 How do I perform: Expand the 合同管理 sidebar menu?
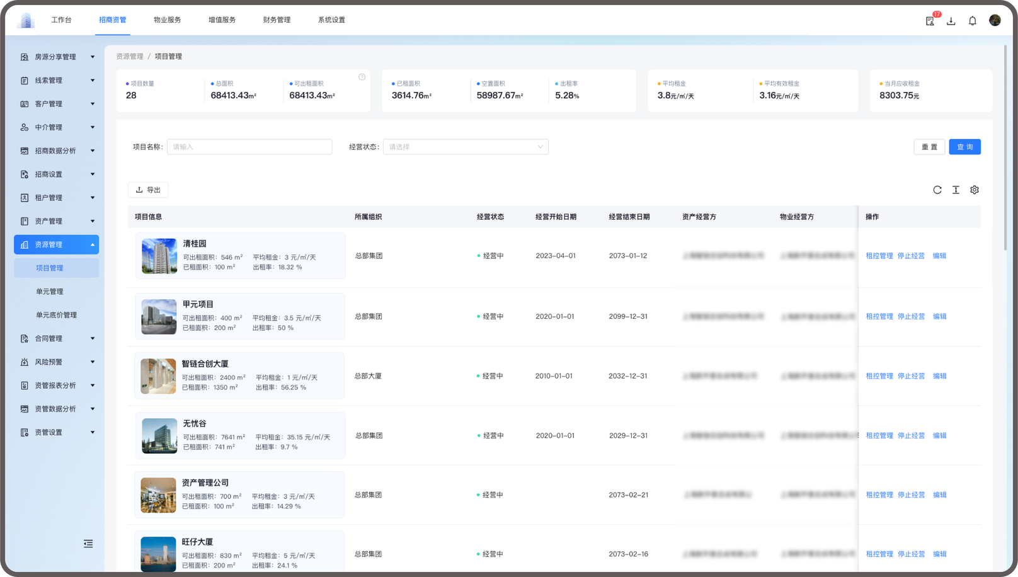(57, 338)
